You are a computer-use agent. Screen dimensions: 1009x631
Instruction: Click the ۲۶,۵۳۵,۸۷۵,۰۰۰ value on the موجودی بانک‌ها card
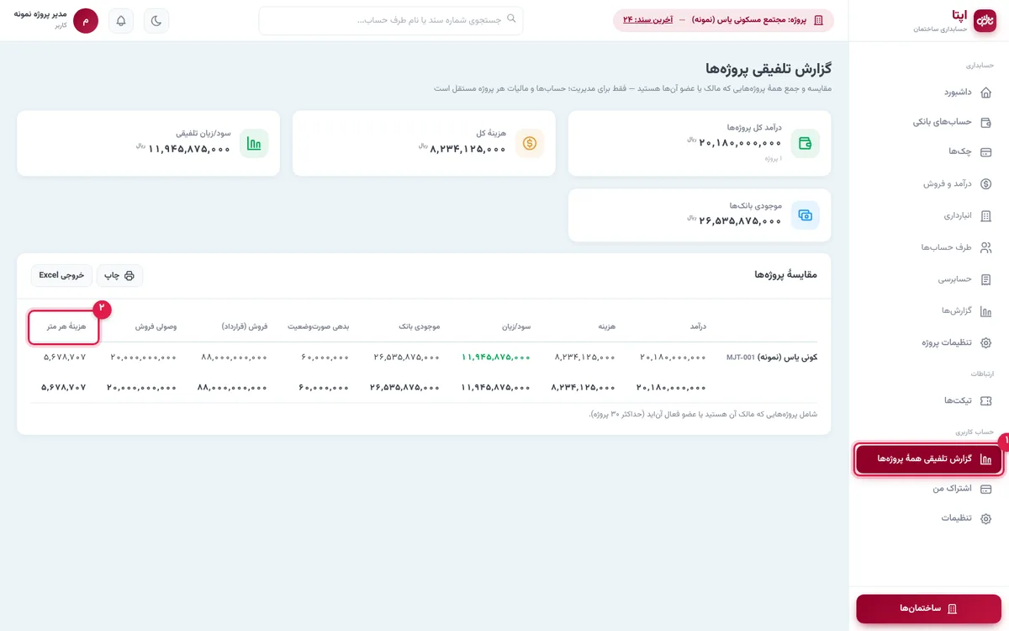click(740, 221)
